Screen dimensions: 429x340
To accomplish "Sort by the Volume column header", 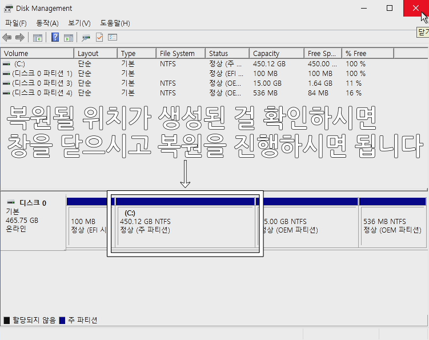I will coord(37,53).
